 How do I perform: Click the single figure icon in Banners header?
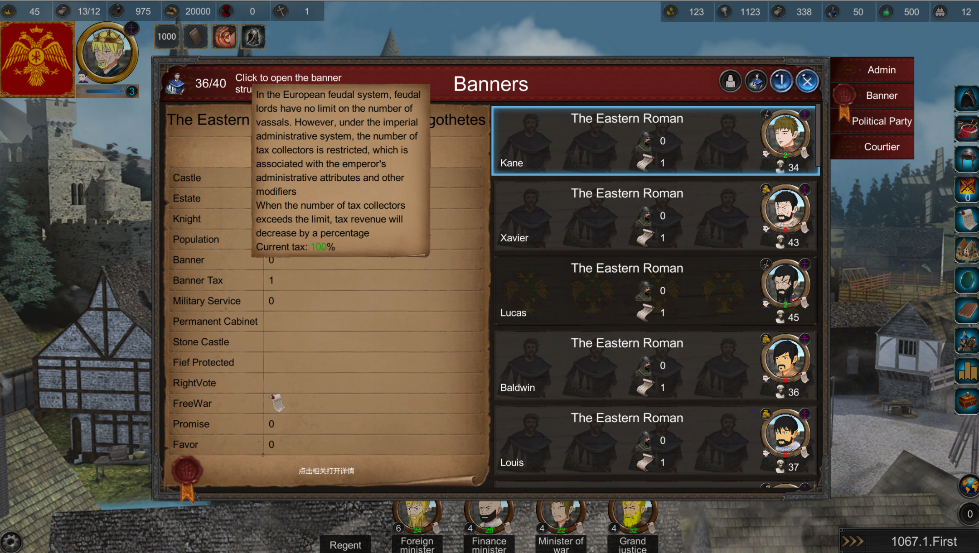730,82
